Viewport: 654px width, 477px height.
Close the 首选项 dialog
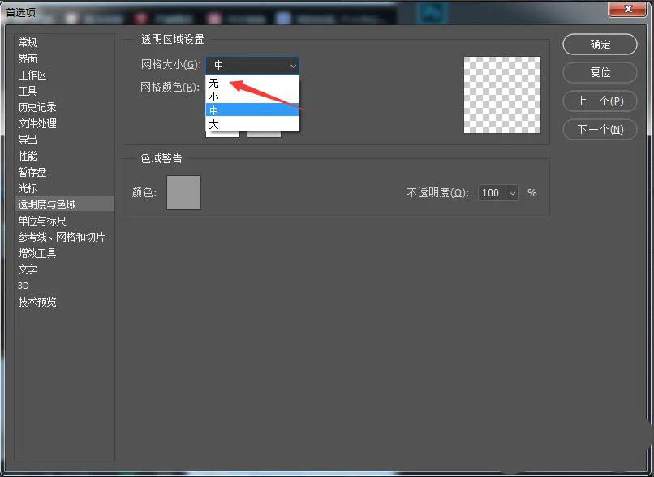628,9
